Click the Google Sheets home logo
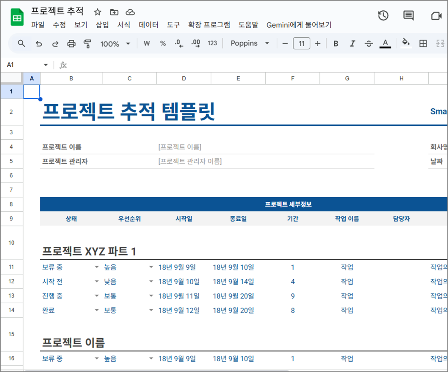448x372 pixels. pos(17,18)
